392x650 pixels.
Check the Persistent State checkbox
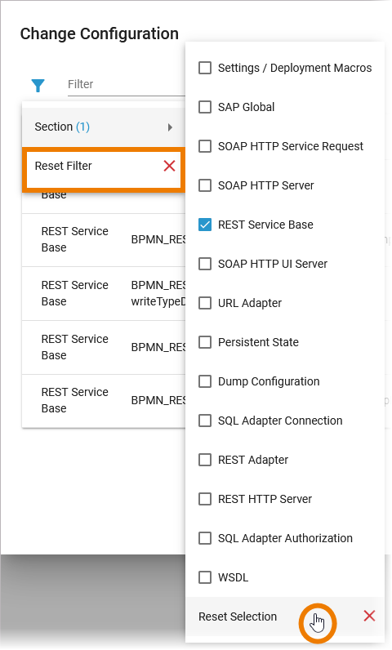pyautogui.click(x=205, y=342)
